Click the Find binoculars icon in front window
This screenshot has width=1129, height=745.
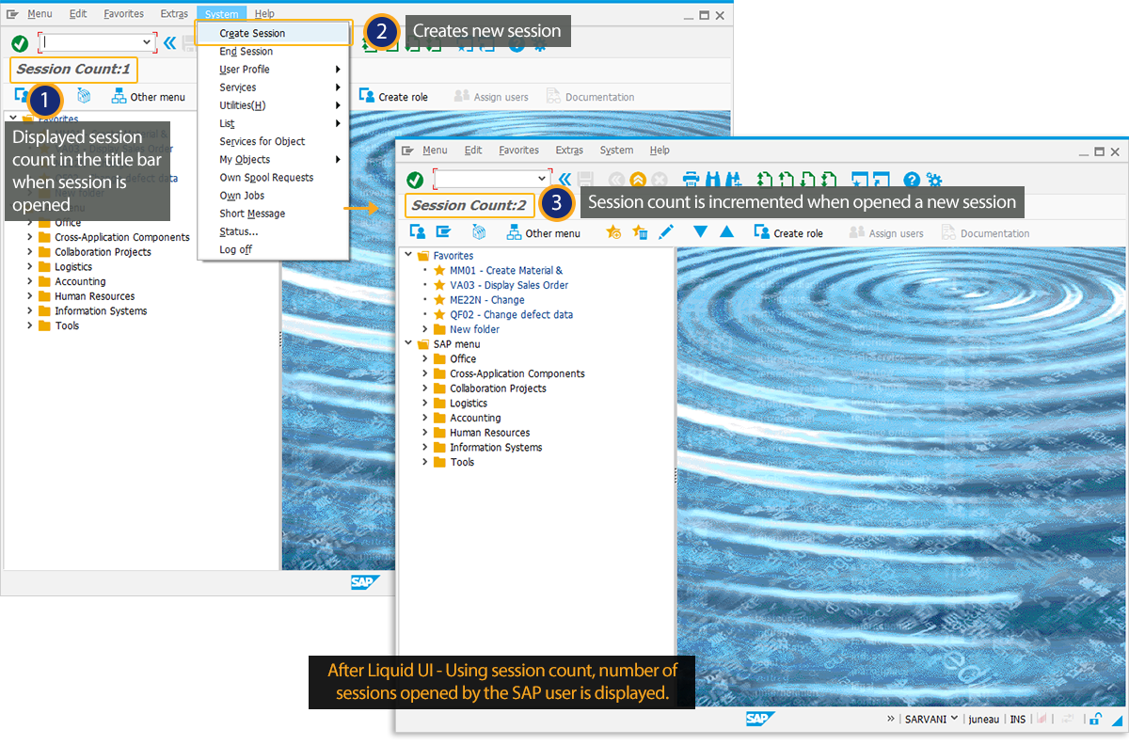712,180
